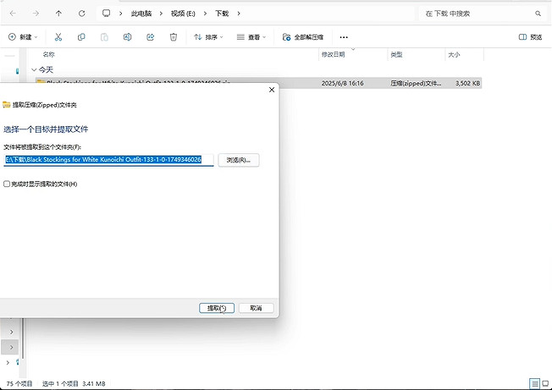Click the Refresh icon beside address bar
552x390 pixels.
coord(81,14)
